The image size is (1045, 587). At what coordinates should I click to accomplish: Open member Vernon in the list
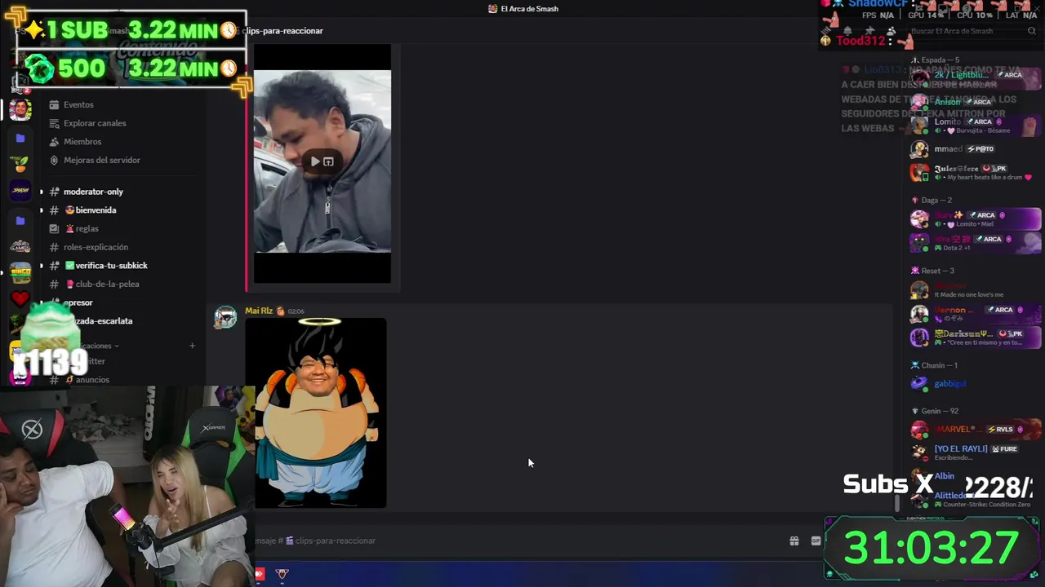[x=976, y=314]
